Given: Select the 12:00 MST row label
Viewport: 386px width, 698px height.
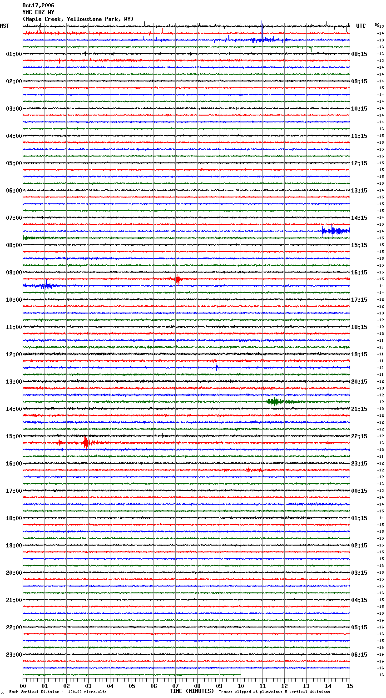Looking at the screenshot, I should pyautogui.click(x=14, y=354).
